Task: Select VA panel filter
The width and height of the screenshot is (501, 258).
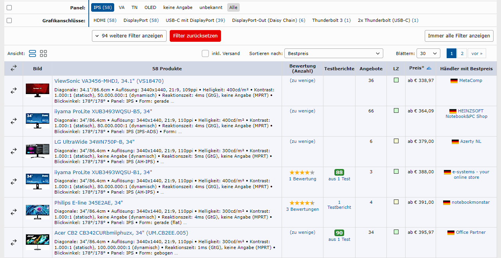Action: coord(122,7)
